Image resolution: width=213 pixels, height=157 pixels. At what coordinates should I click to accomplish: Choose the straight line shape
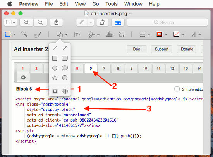click(x=55, y=48)
